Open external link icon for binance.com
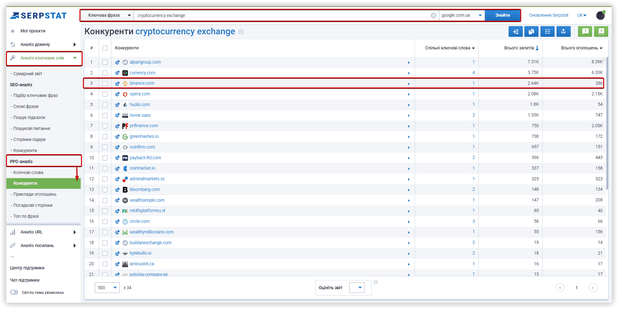Screen dimensions: 618x309 coord(117,83)
